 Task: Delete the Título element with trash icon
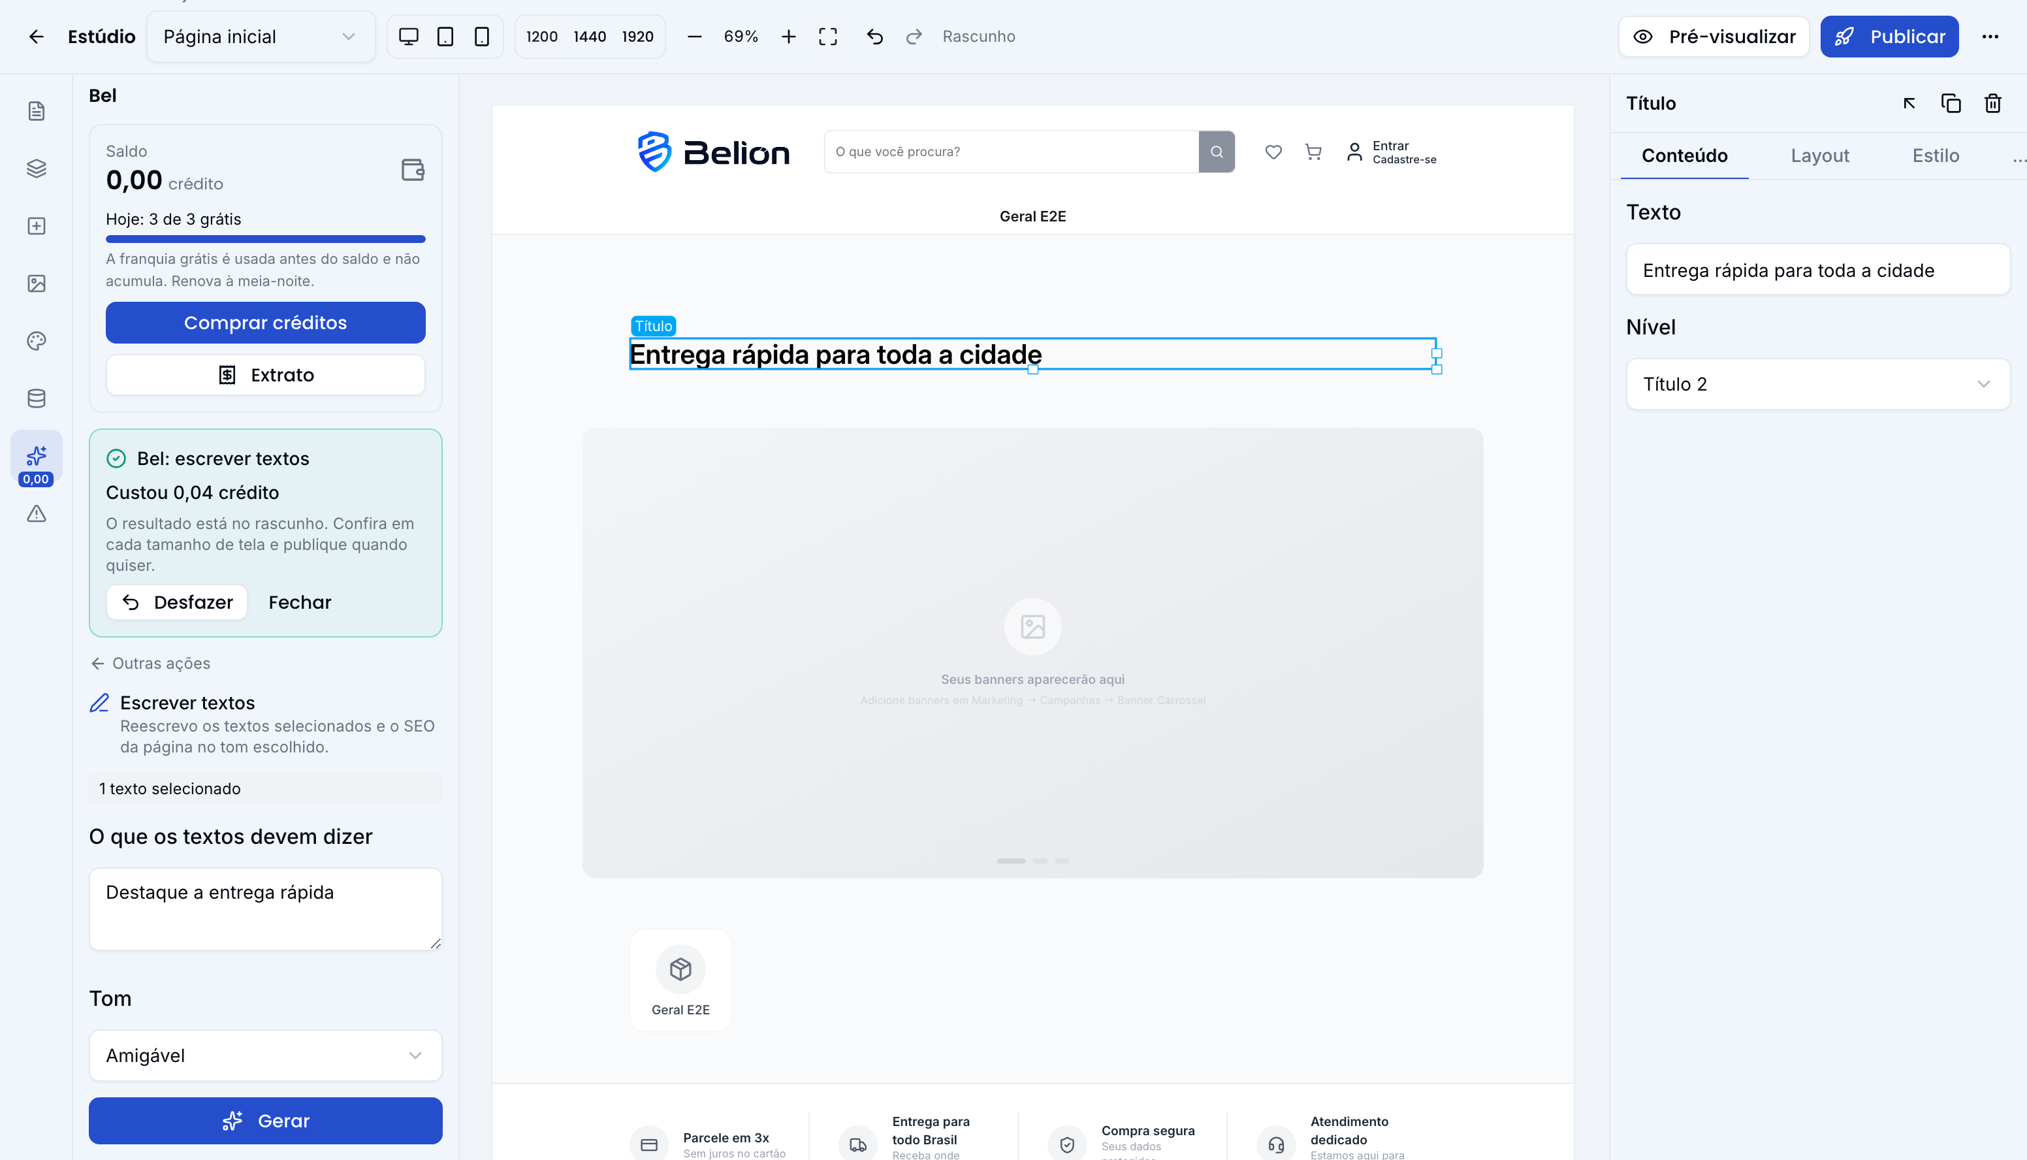(x=1993, y=104)
